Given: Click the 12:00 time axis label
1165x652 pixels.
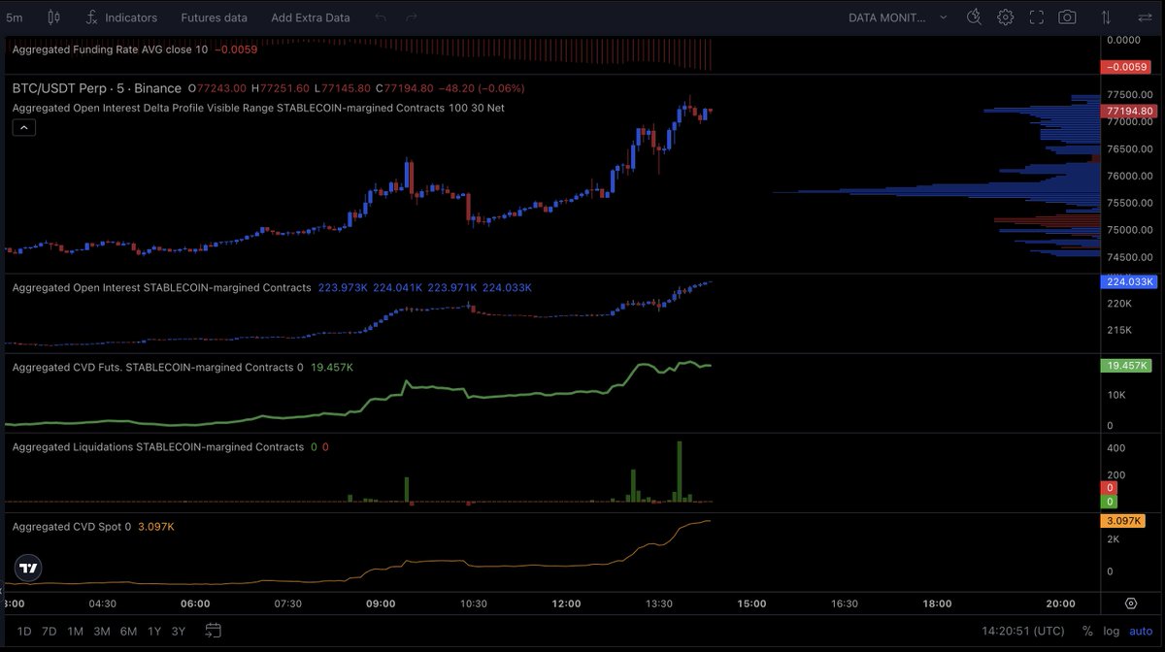Looking at the screenshot, I should coord(566,603).
